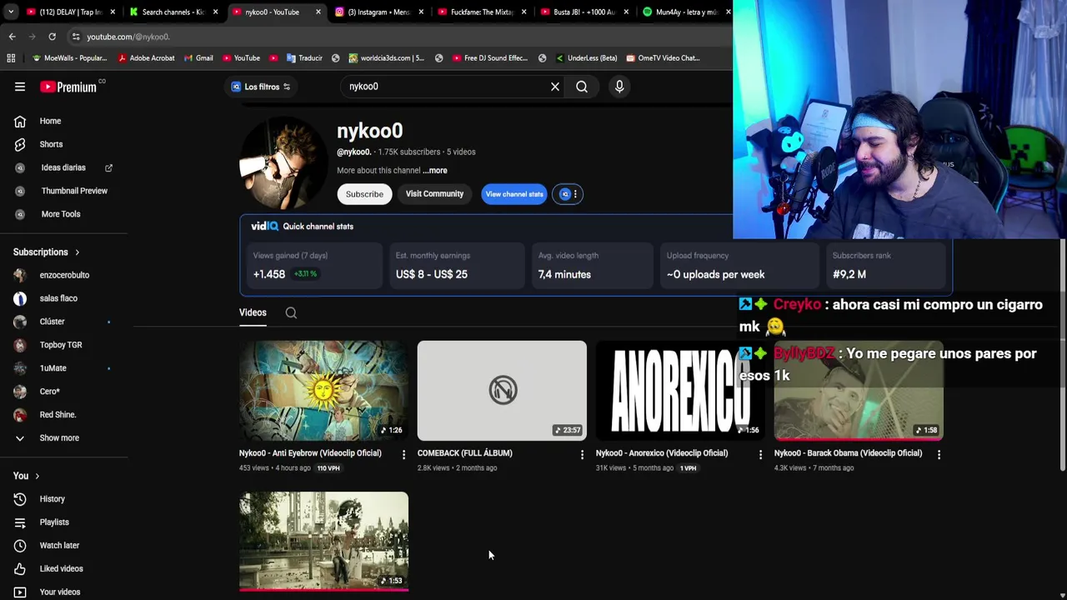Switch to Busta JB tab
This screenshot has width=1067, height=600.
click(584, 12)
